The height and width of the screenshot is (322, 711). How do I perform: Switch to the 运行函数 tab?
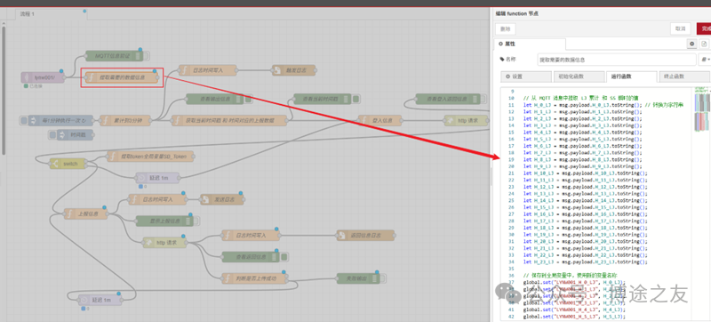pos(631,76)
